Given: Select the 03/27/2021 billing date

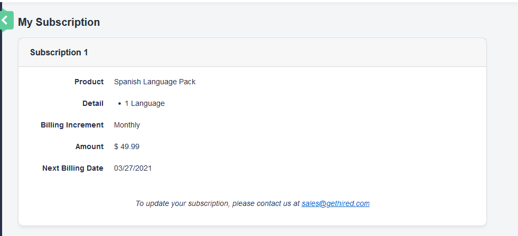Looking at the screenshot, I should tap(133, 168).
